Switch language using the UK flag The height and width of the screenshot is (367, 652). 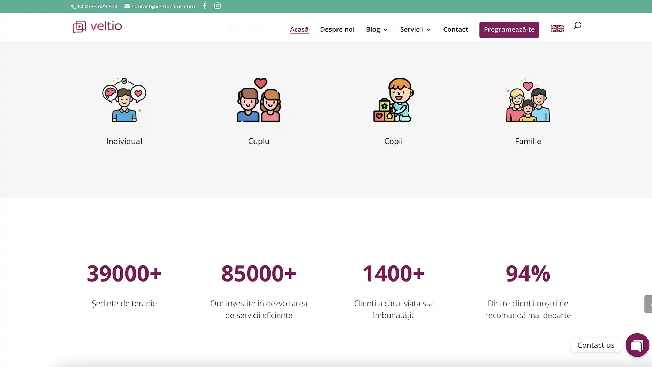[557, 29]
